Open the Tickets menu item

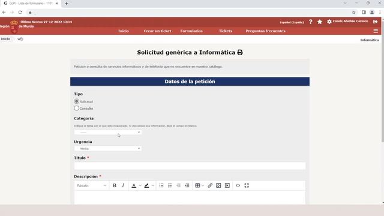(226, 31)
